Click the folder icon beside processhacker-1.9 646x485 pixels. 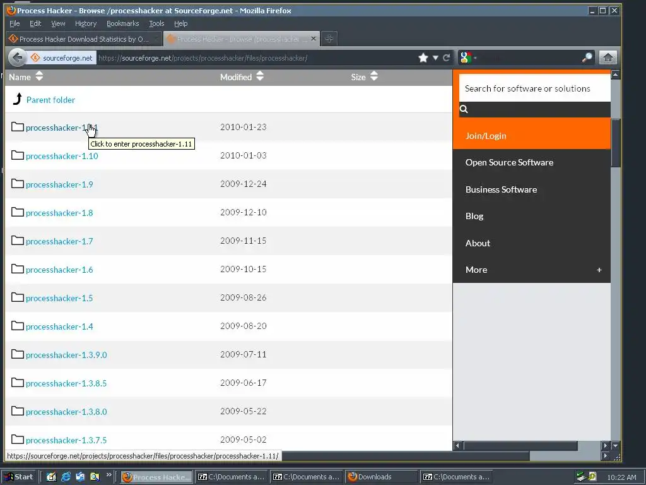pos(17,184)
